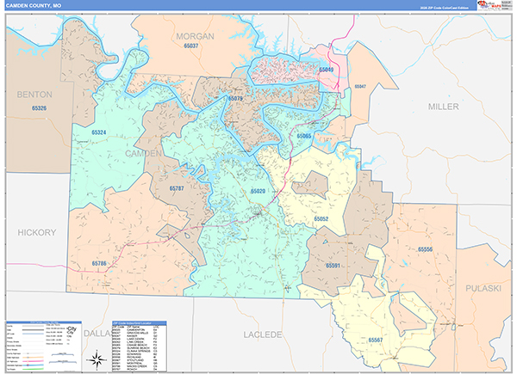Select ZIP code 65079 label
This screenshot has height=374, width=517.
tap(235, 98)
